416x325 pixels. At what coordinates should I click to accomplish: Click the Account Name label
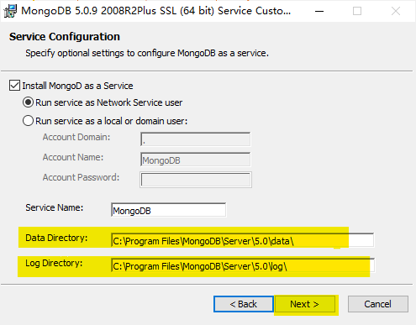pyautogui.click(x=73, y=157)
